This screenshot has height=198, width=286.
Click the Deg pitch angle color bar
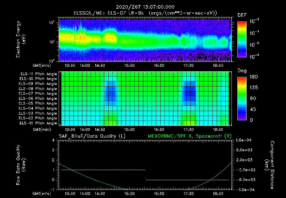(x=242, y=98)
